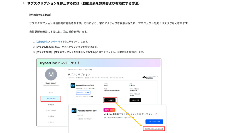Screen dimensions: 237x133
Task: Click the 2023/07/19-2024/07/19 period value
Action: click(112, 90)
